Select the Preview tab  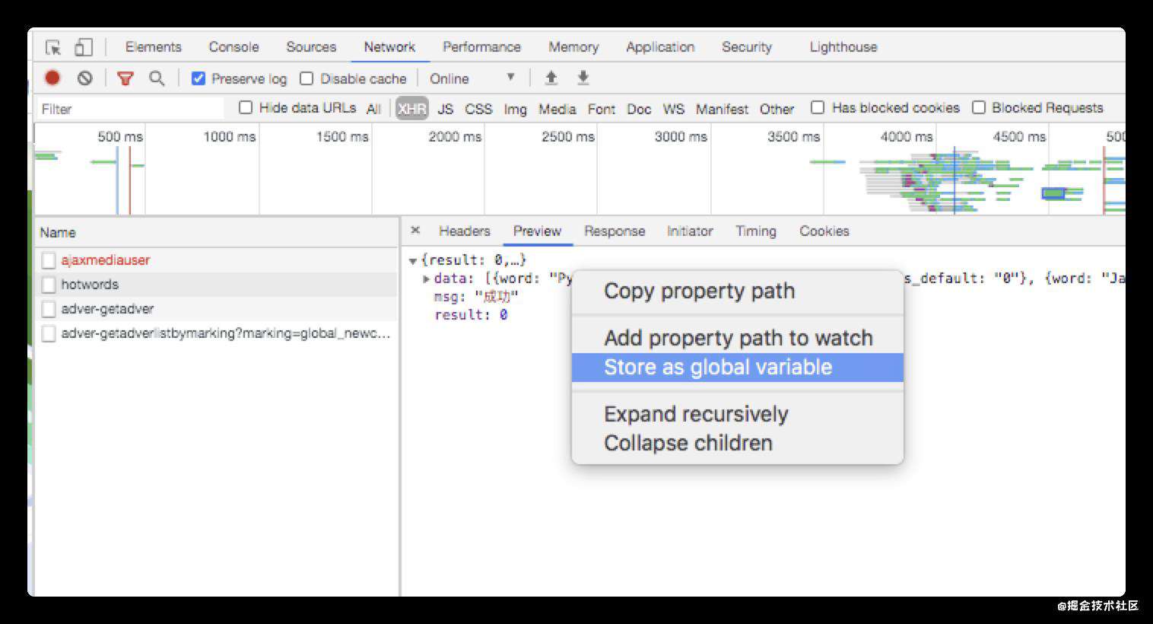point(537,231)
